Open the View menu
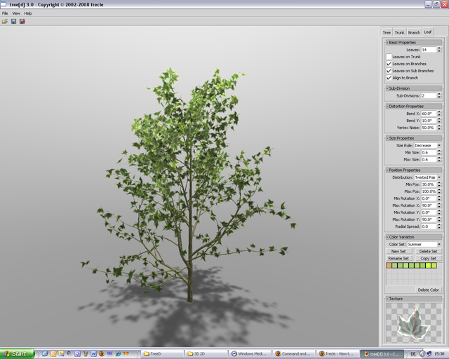This screenshot has height=359, width=449. click(16, 13)
